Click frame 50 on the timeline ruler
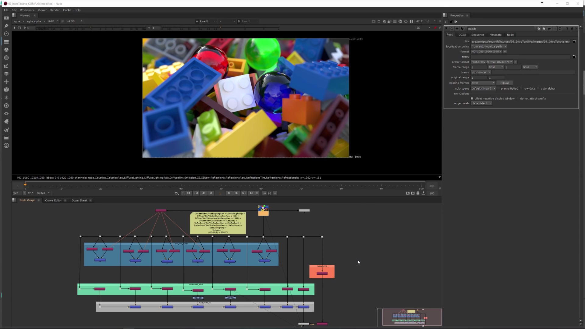The width and height of the screenshot is (585, 329). pyautogui.click(x=221, y=186)
